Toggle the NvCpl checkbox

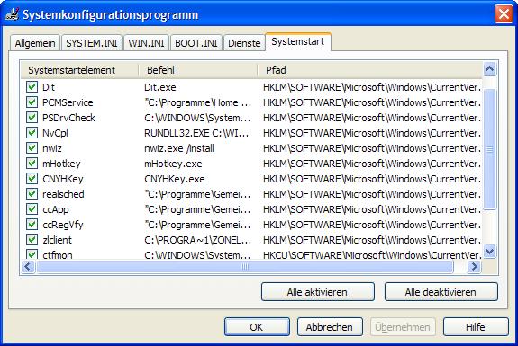pyautogui.click(x=32, y=133)
